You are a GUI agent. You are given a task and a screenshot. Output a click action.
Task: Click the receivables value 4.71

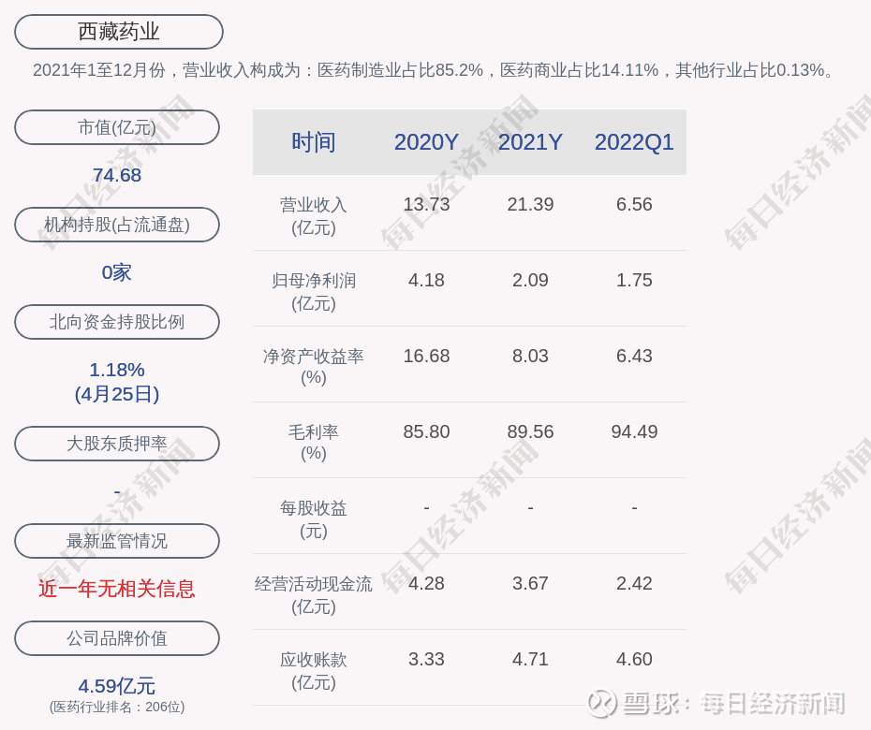pos(530,660)
